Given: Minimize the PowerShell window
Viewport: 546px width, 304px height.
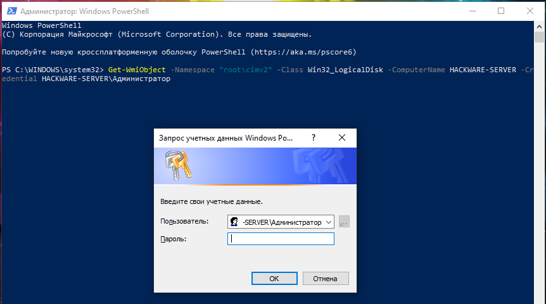Looking at the screenshot, I should click(472, 11).
